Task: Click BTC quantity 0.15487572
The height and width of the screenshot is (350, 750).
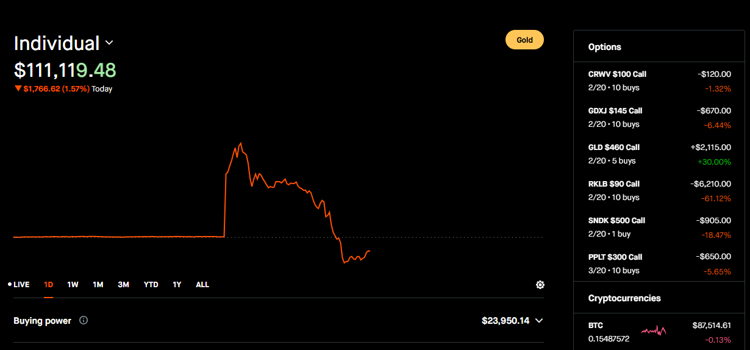Action: (610, 339)
